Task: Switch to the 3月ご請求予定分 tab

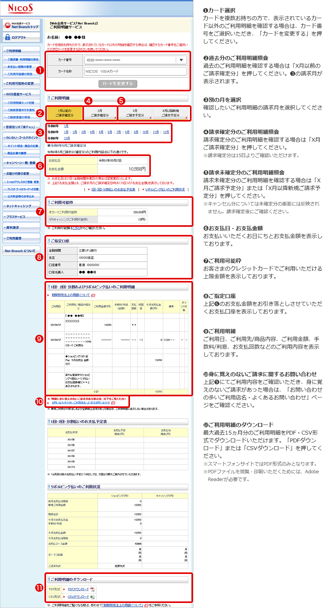Action: pos(135,113)
